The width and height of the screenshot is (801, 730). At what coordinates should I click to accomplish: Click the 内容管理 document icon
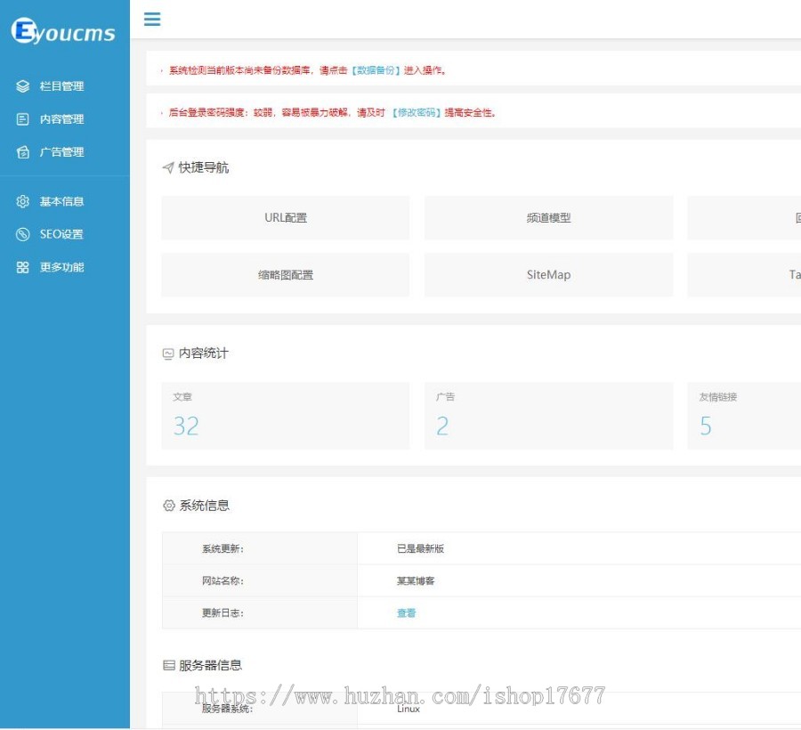[22, 119]
